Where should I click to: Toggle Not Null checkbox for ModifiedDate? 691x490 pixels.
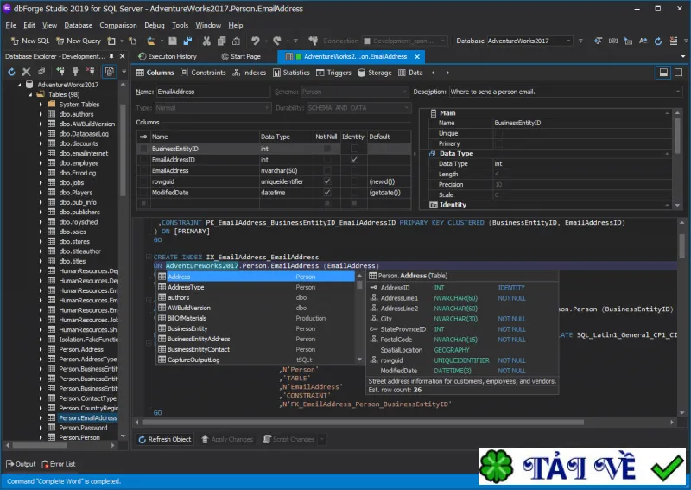point(327,193)
